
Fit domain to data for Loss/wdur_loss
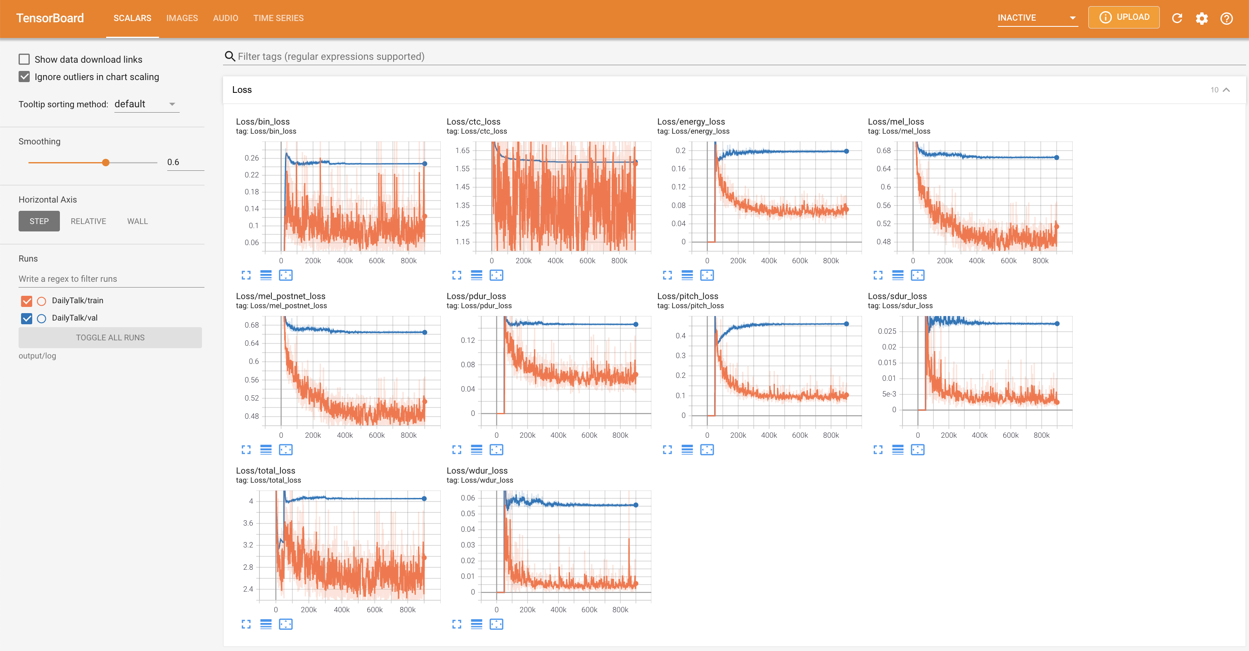pyautogui.click(x=496, y=624)
